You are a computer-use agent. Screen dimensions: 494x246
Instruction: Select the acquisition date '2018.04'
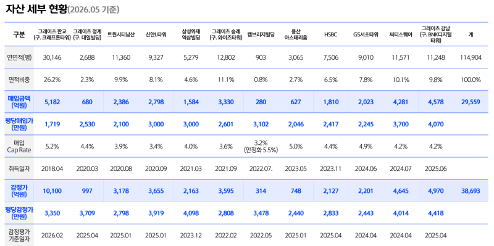point(52,168)
